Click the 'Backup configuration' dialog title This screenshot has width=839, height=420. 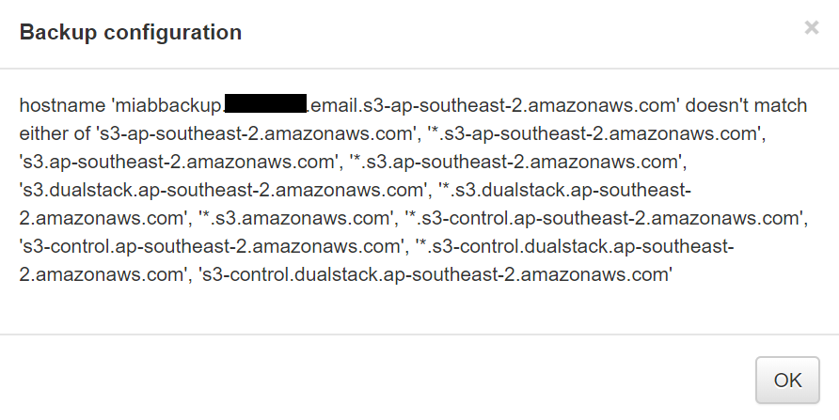pos(131,32)
